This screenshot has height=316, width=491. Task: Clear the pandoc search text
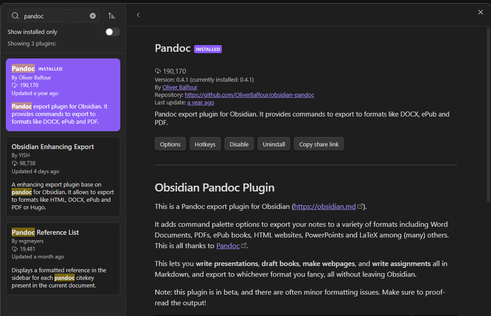(x=93, y=16)
